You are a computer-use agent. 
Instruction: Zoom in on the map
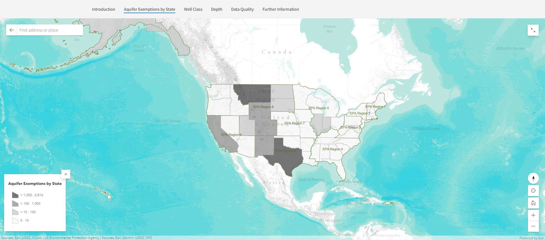pyautogui.click(x=533, y=215)
